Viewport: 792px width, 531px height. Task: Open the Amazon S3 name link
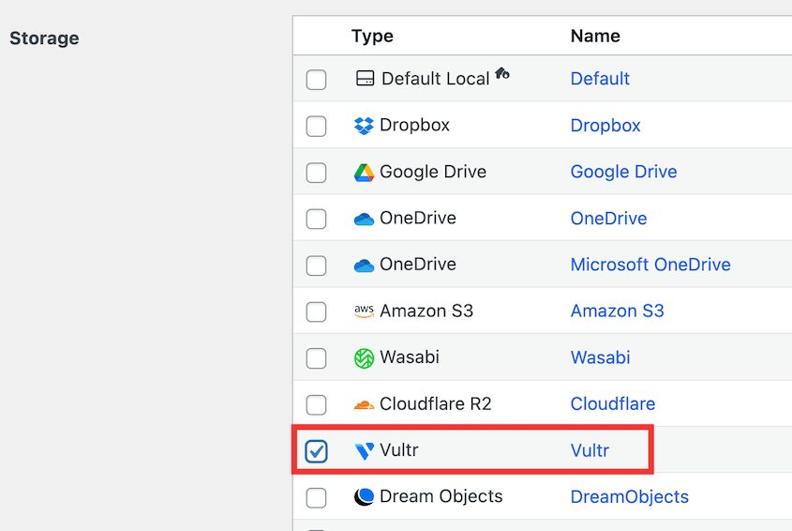tap(617, 311)
